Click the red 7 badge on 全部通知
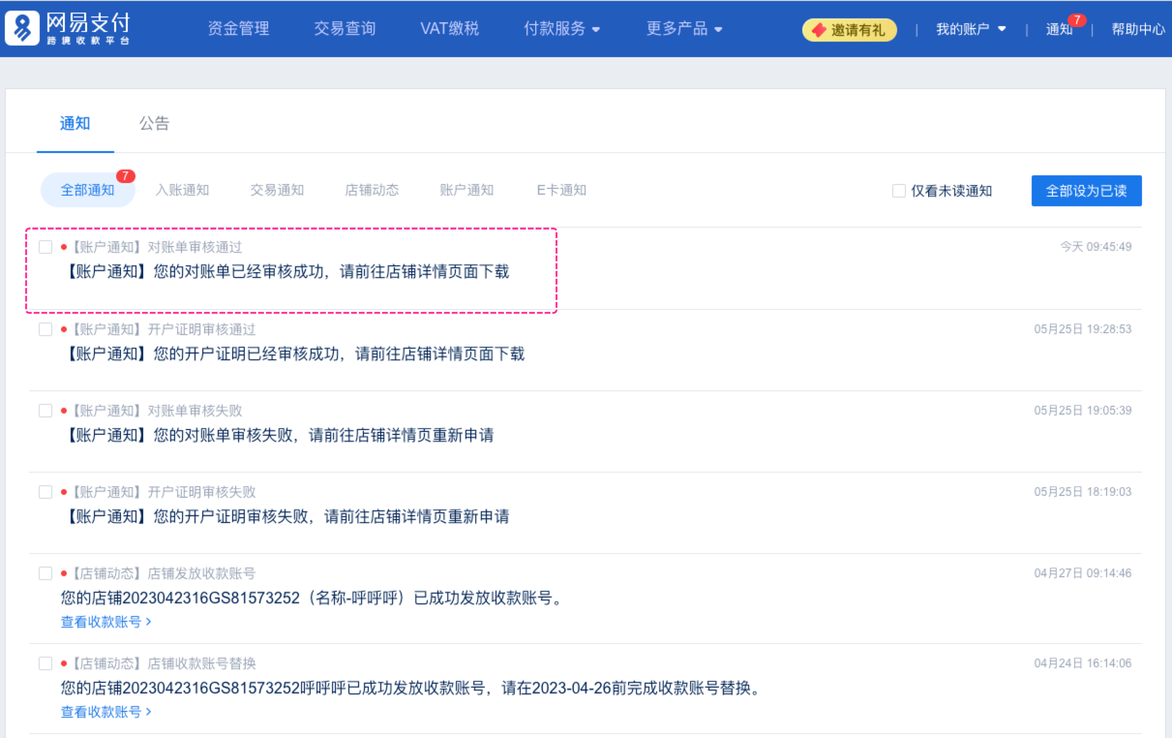Viewport: 1172px width, 738px height. 126,176
